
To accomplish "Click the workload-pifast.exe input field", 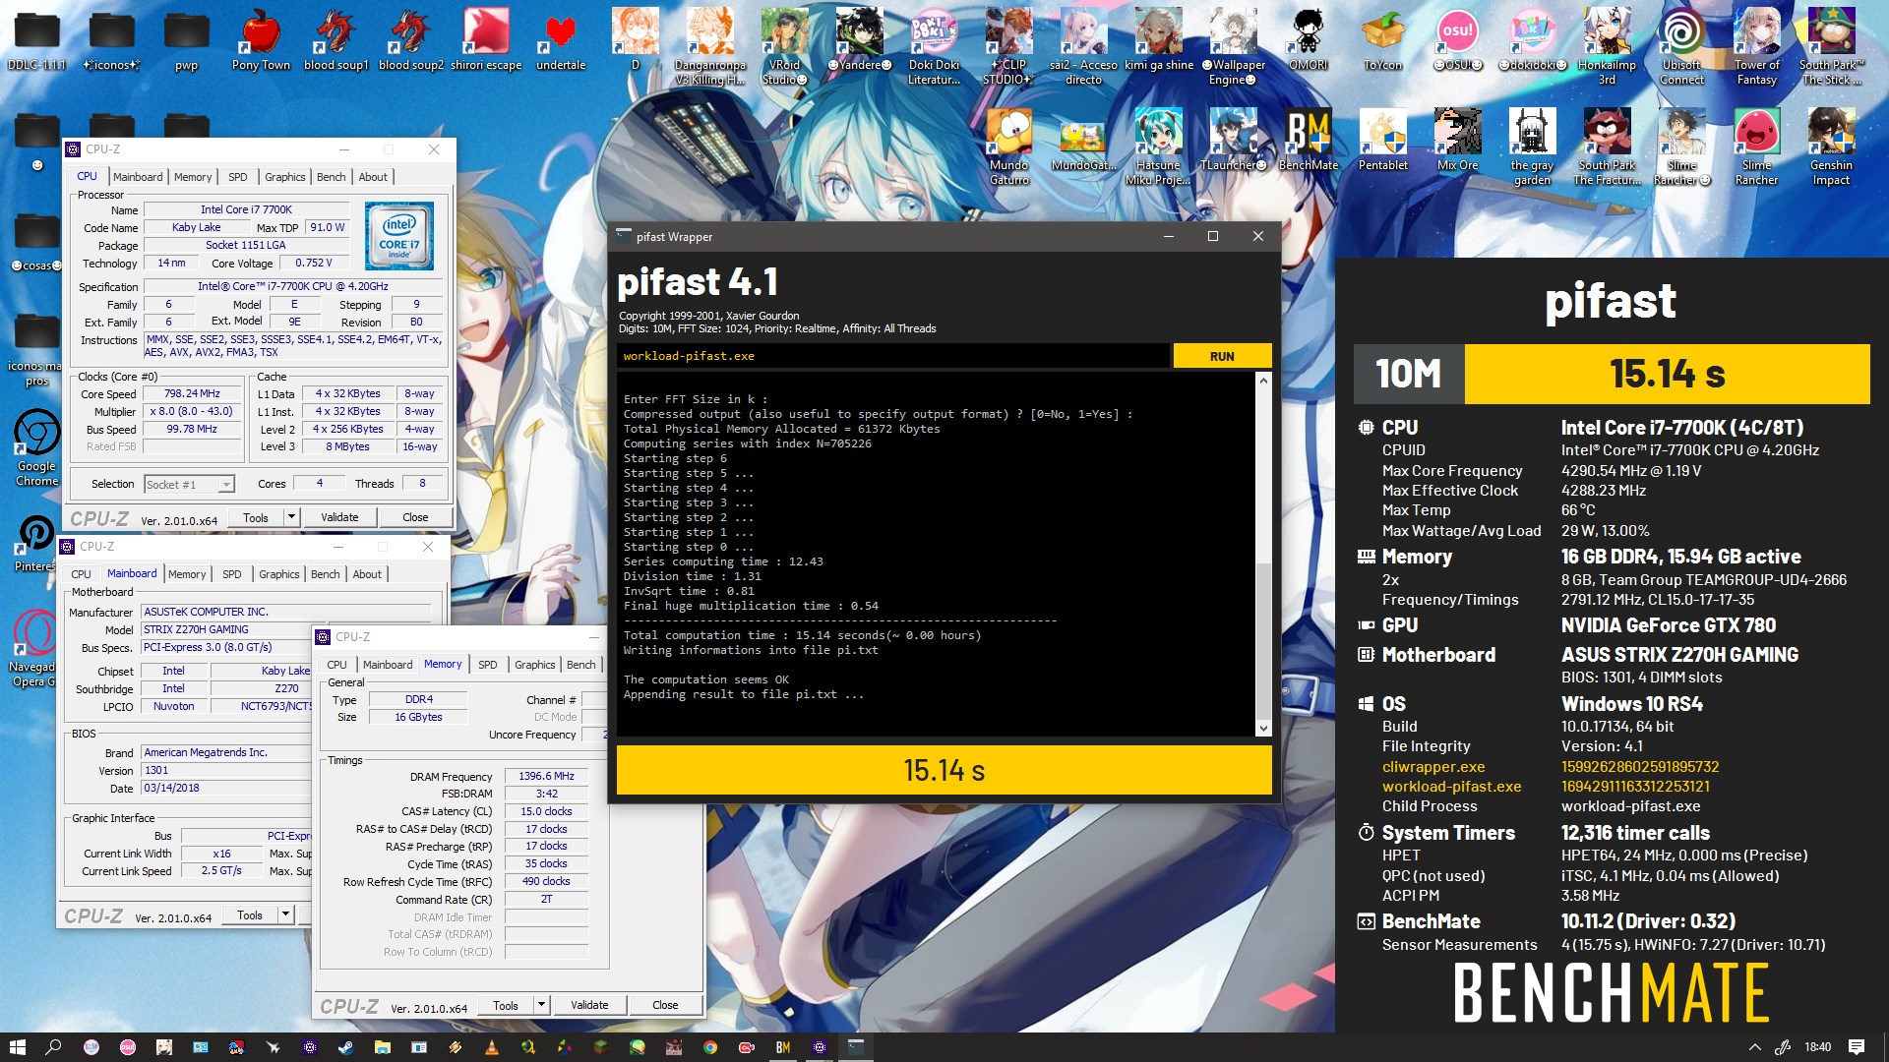I will click(x=893, y=356).
